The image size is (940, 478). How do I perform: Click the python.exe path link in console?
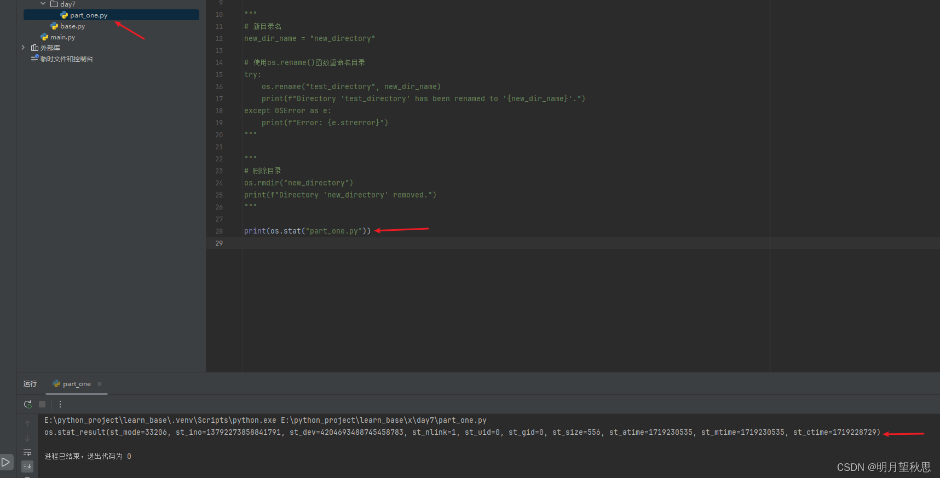[160, 420]
